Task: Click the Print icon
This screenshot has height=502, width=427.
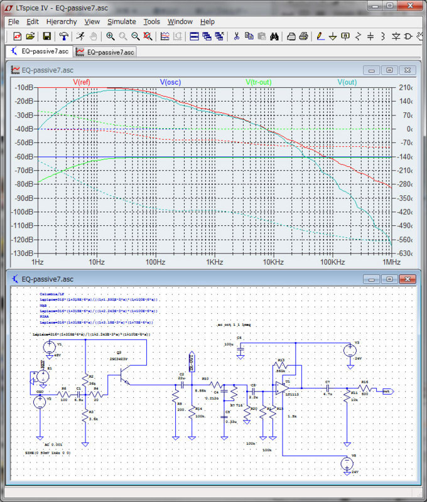Action: [303, 36]
